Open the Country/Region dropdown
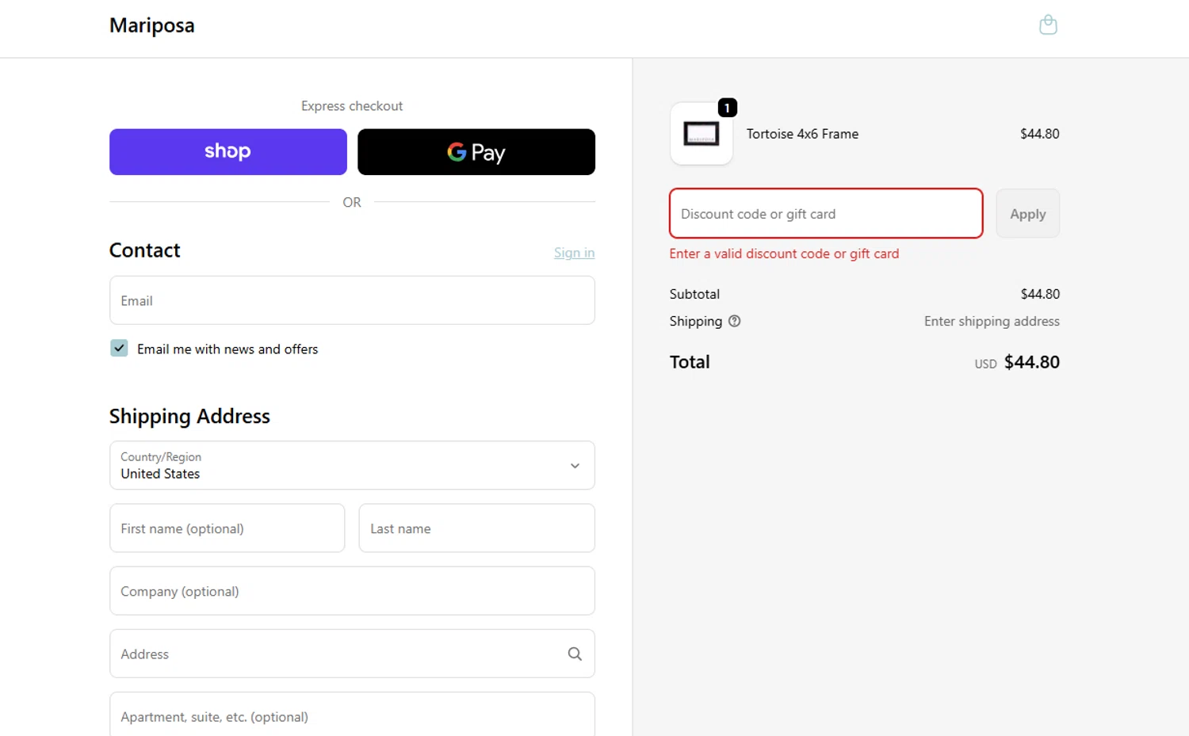Image resolution: width=1189 pixels, height=736 pixels. (x=352, y=465)
